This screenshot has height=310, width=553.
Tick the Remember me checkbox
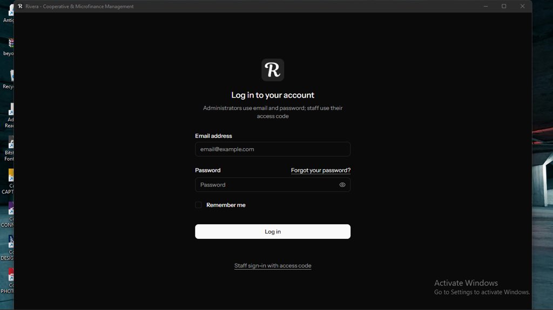pyautogui.click(x=199, y=205)
